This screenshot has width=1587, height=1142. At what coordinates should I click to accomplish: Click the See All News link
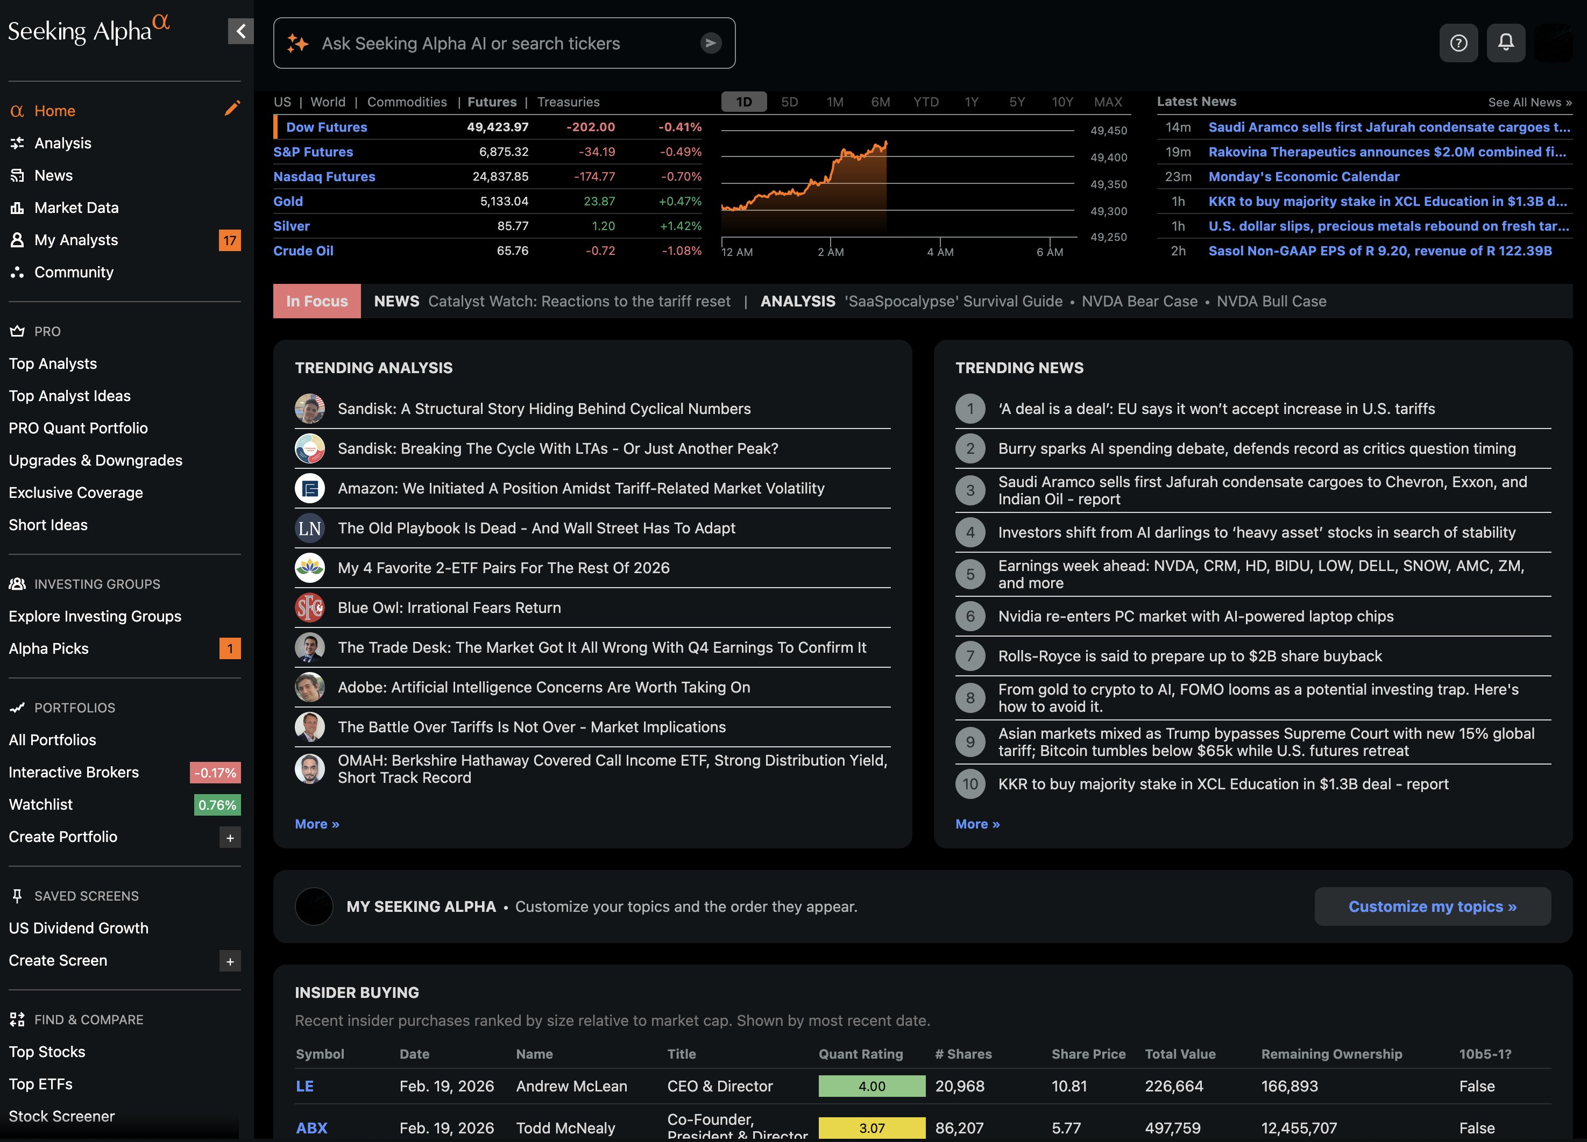(x=1529, y=102)
